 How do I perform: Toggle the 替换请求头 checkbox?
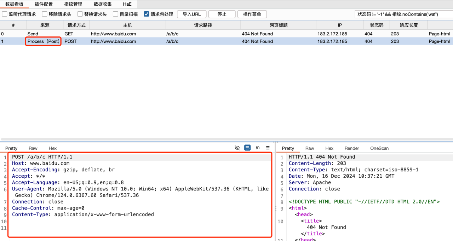pyautogui.click(x=80, y=14)
